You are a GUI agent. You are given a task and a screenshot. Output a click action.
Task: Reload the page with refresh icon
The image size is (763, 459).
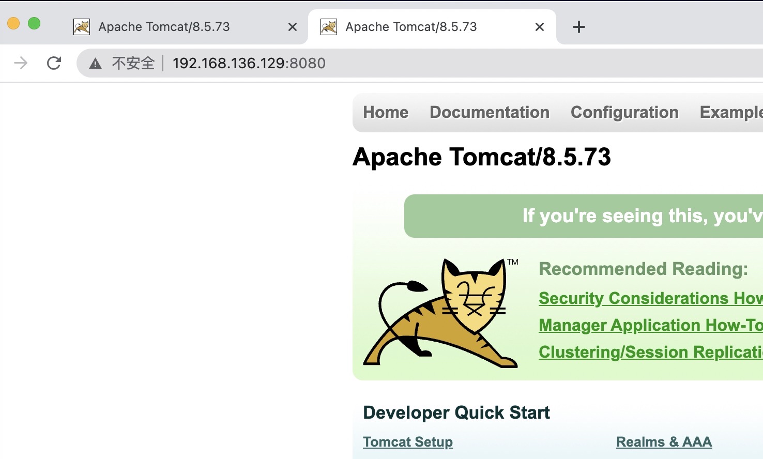pyautogui.click(x=54, y=63)
